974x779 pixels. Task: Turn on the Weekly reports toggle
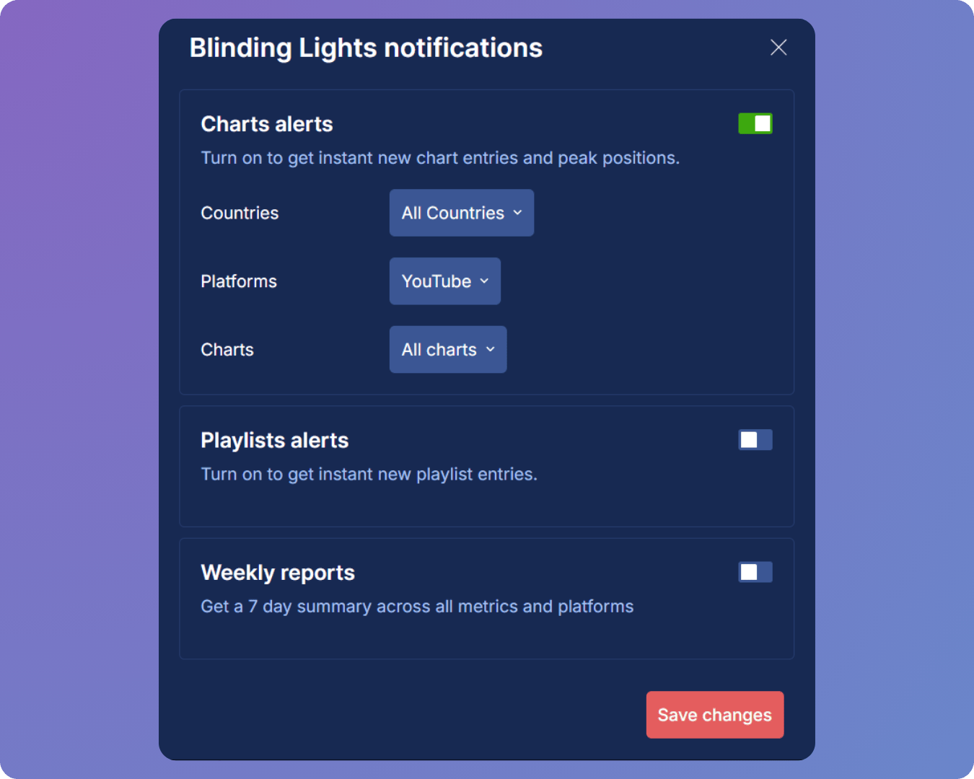[755, 572]
